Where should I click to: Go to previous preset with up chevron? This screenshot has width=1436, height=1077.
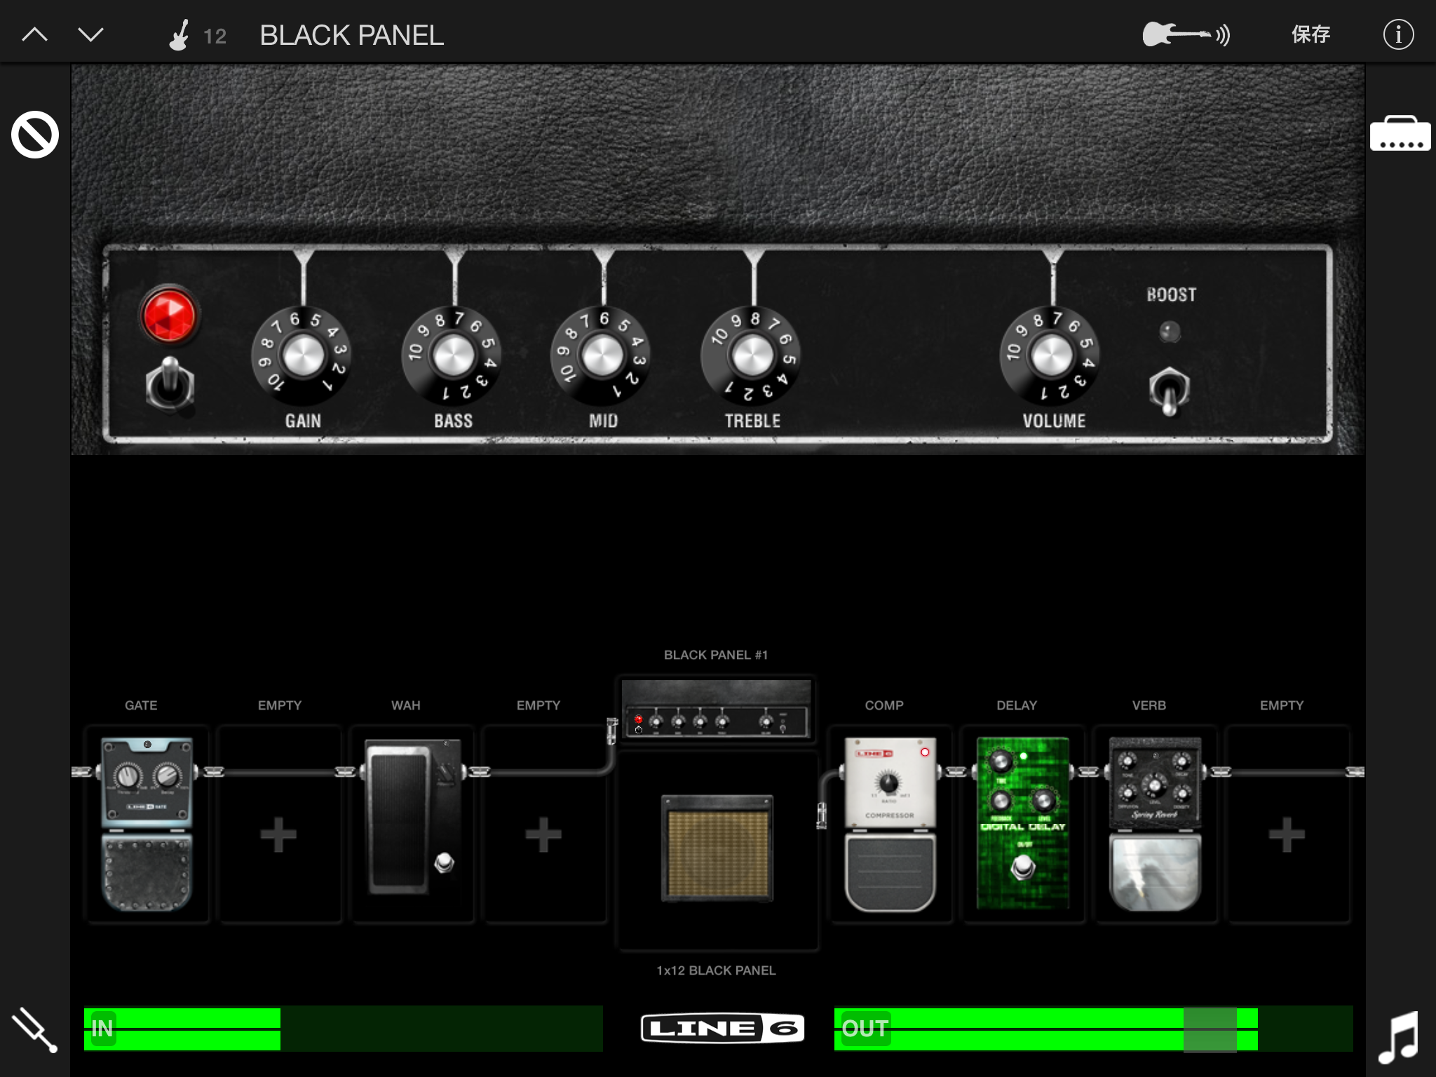34,34
